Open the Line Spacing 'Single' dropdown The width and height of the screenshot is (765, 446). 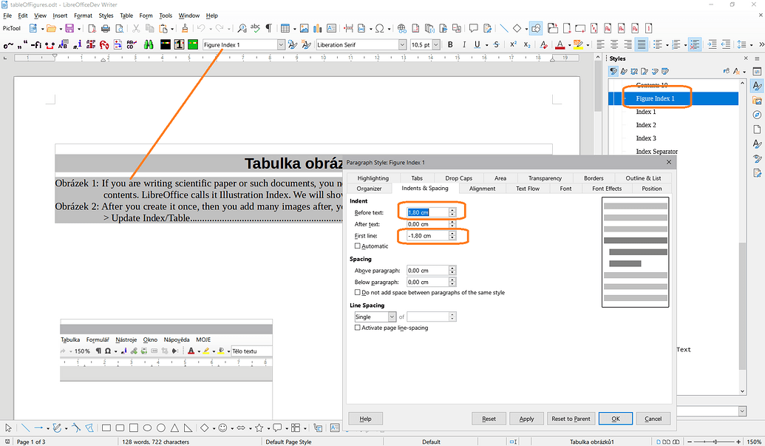coord(392,316)
